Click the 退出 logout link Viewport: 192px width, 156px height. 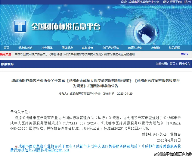(x=187, y=2)
